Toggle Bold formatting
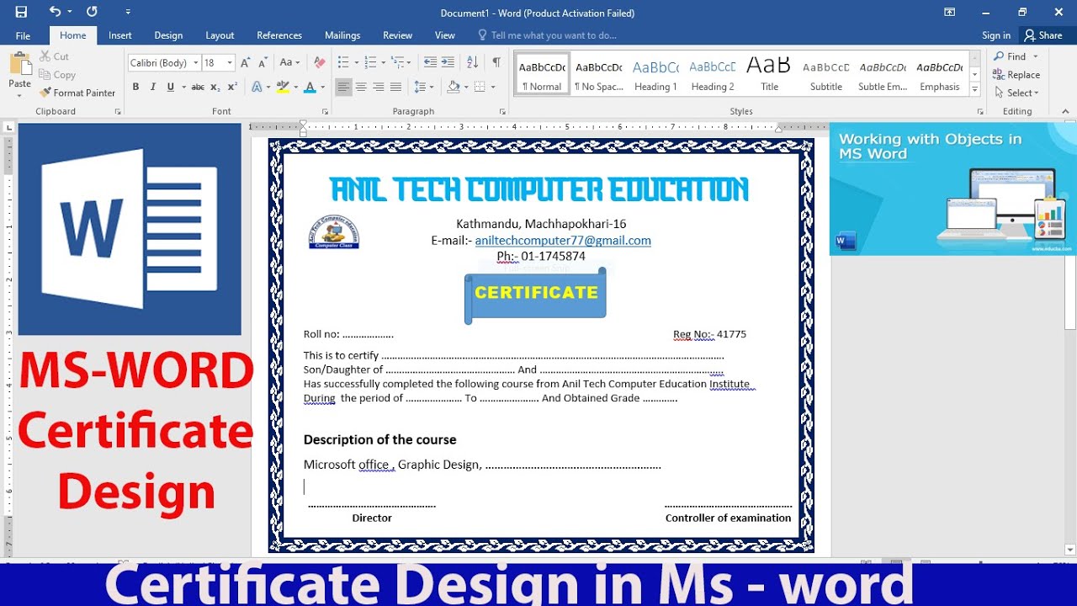The height and width of the screenshot is (606, 1077). 135,87
